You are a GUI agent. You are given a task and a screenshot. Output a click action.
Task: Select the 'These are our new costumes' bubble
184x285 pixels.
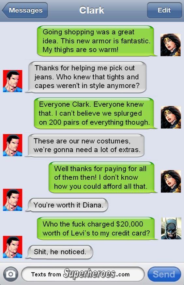click(85, 145)
